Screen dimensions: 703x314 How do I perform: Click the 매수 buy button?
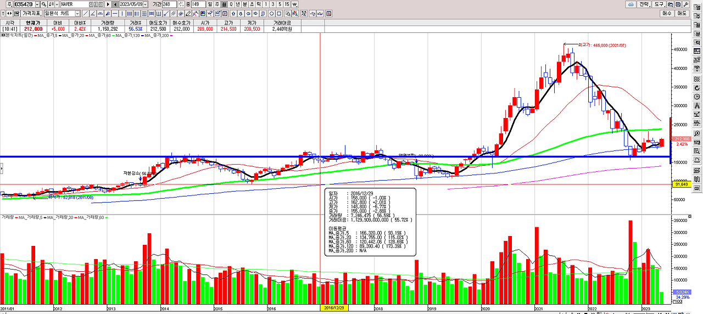[x=667, y=13]
